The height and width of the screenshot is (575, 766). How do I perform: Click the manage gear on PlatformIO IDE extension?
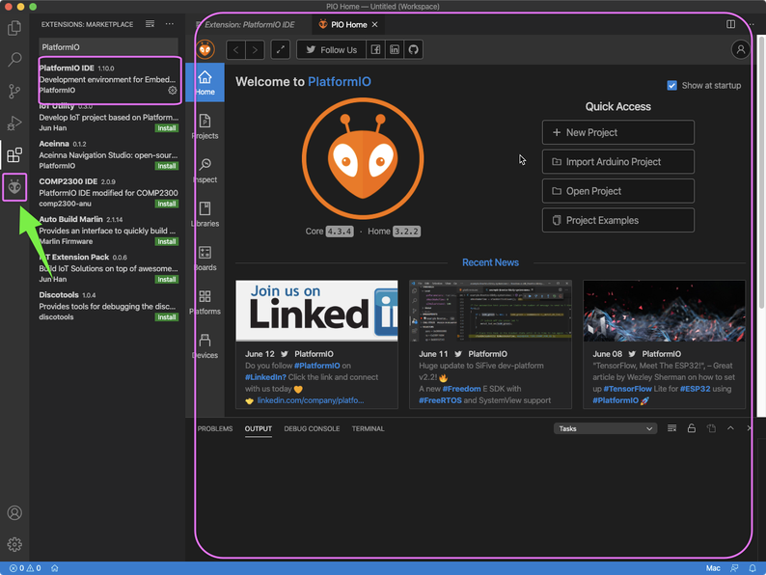coord(173,91)
